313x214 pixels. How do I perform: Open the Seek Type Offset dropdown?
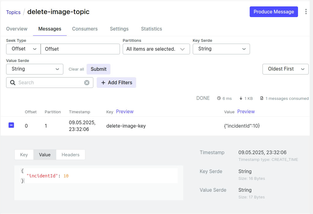pos(23,49)
